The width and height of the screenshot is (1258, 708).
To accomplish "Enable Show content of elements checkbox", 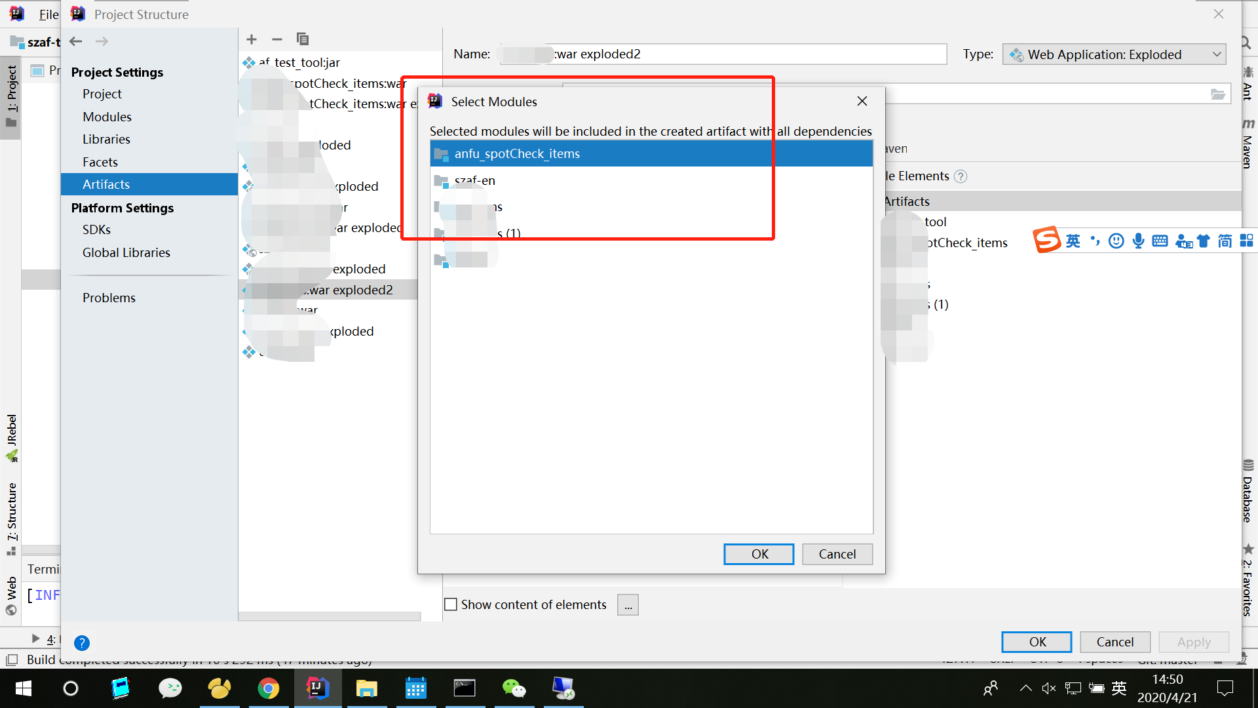I will tap(451, 604).
